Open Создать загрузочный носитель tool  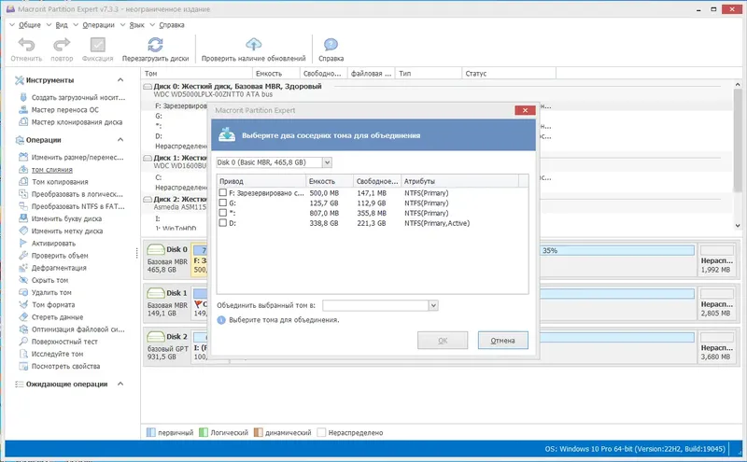78,97
